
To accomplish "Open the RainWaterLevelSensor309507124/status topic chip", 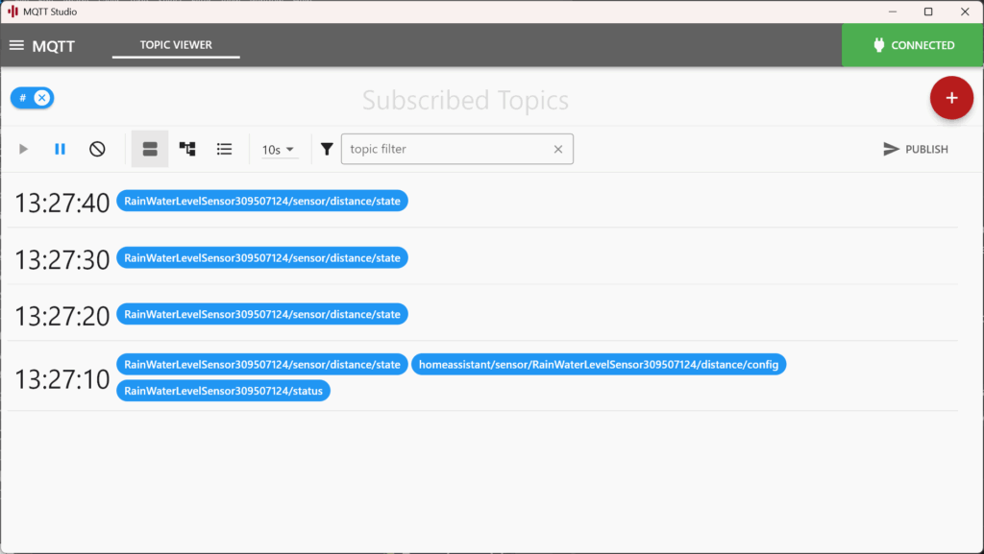I will 223,391.
